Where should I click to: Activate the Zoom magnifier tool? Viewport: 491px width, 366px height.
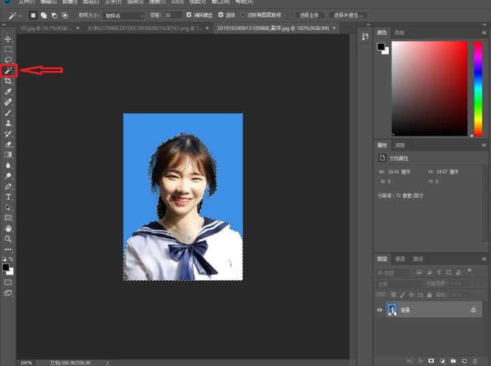(x=8, y=239)
